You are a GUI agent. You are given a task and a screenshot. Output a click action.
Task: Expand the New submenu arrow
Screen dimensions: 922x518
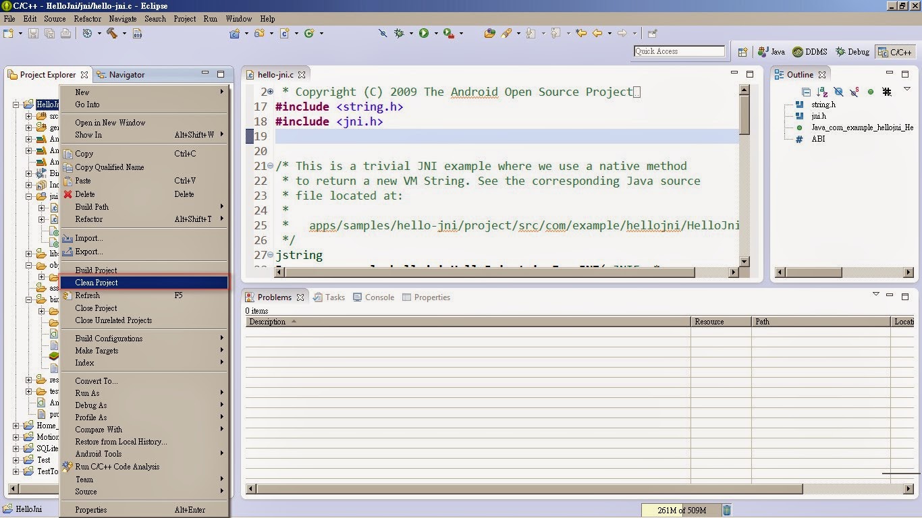coord(221,92)
